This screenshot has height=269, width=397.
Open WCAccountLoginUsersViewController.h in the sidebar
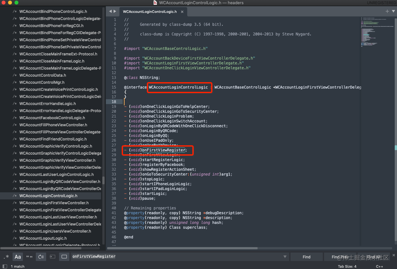tap(55, 231)
